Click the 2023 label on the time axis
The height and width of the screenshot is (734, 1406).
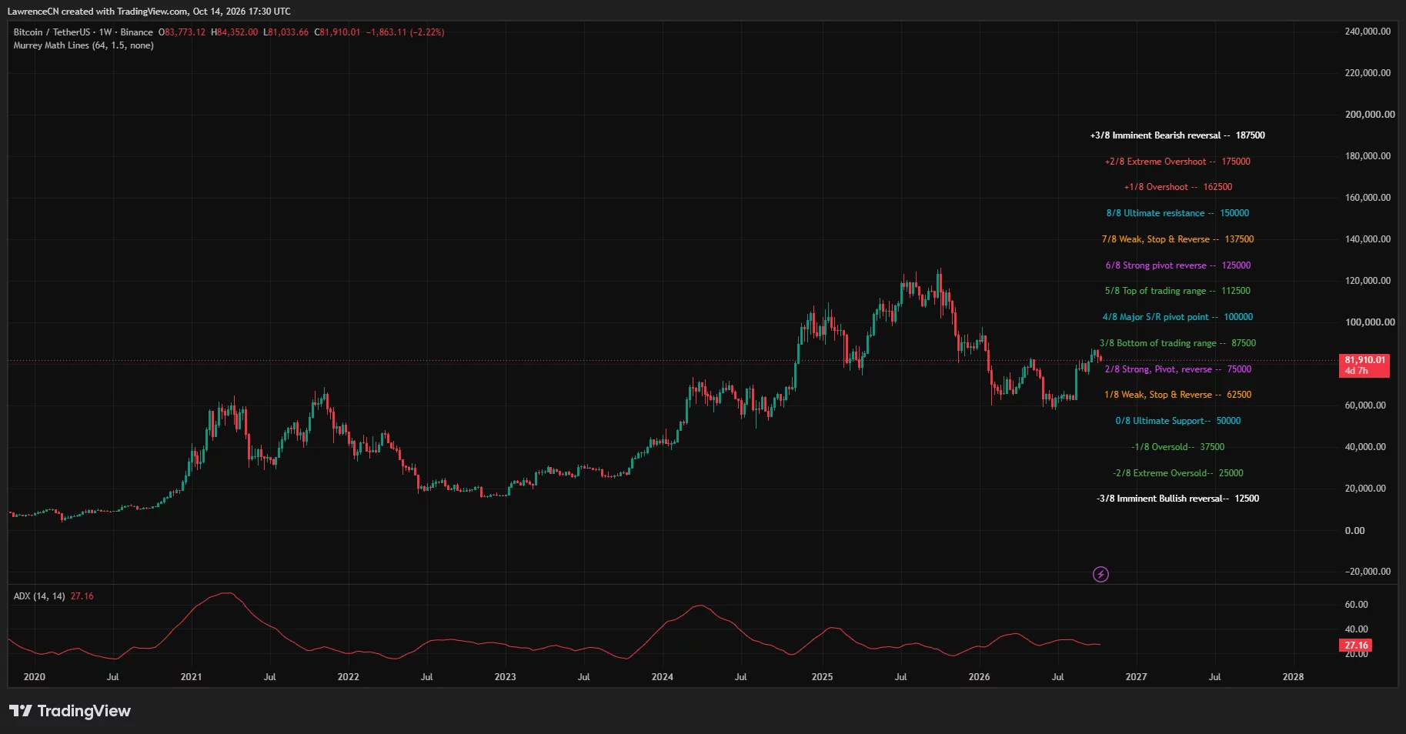coord(505,677)
